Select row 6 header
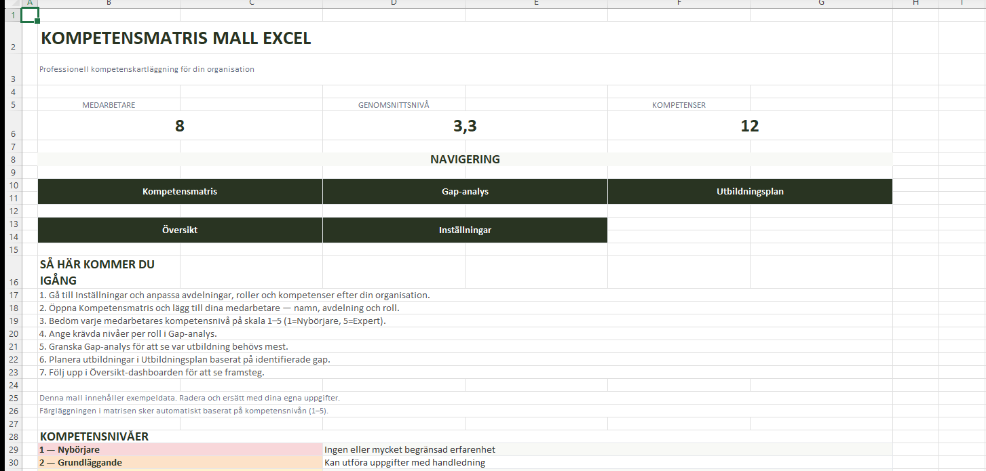 pos(13,134)
